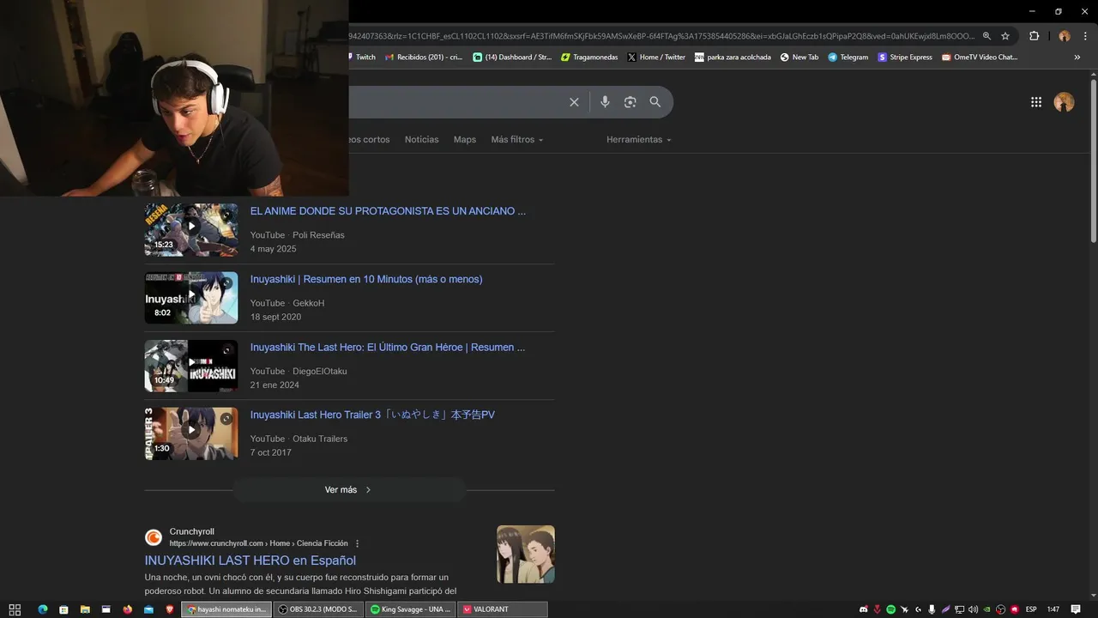Open the zoom indicator in the address bar
Image resolution: width=1098 pixels, height=618 pixels.
986,36
